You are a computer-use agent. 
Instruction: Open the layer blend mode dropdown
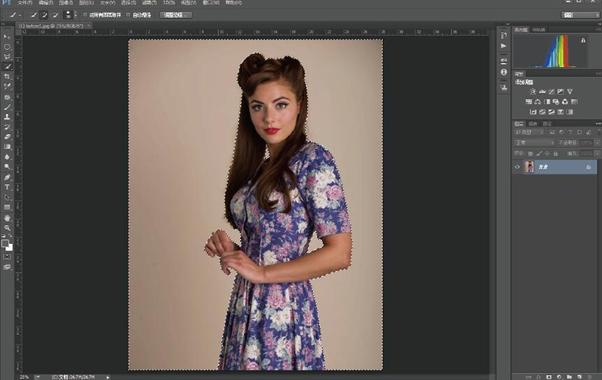pyautogui.click(x=534, y=142)
